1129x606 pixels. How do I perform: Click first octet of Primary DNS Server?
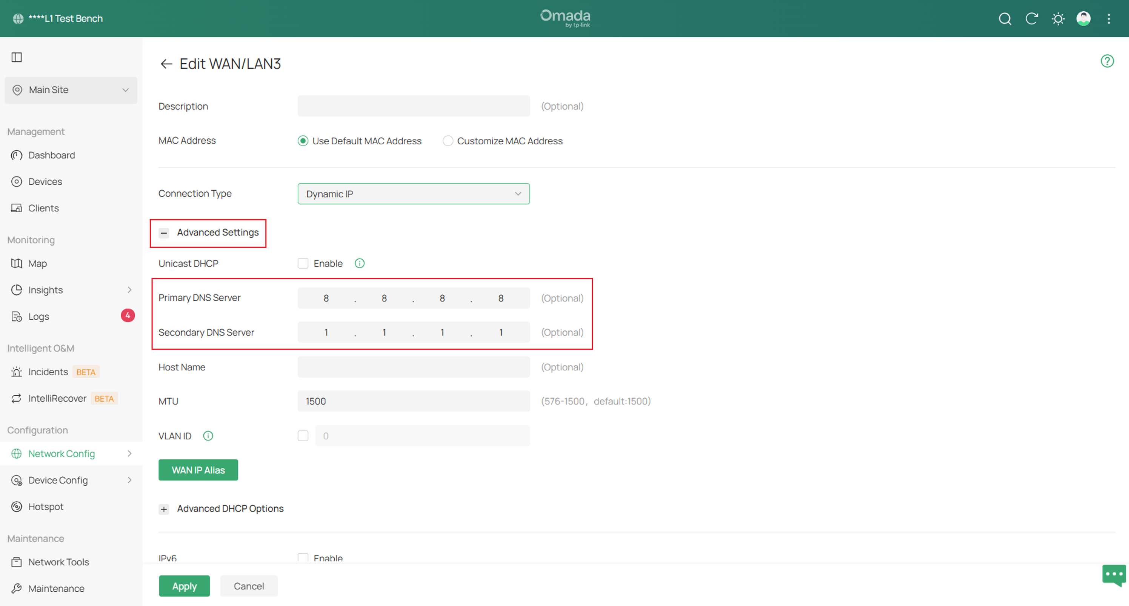(326, 298)
